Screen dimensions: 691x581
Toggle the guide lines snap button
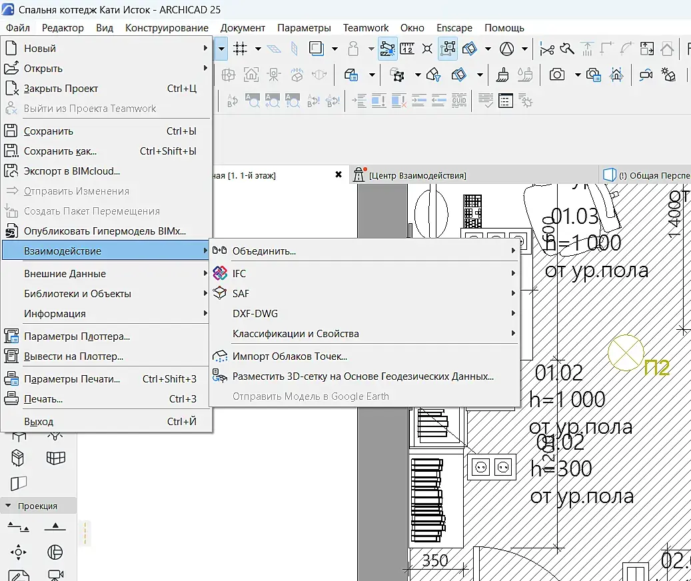(387, 48)
